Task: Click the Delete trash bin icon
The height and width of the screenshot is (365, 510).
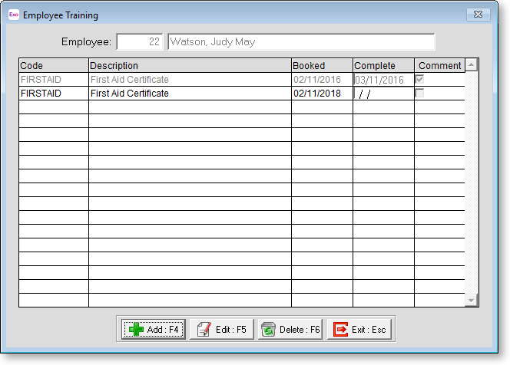Action: point(268,330)
